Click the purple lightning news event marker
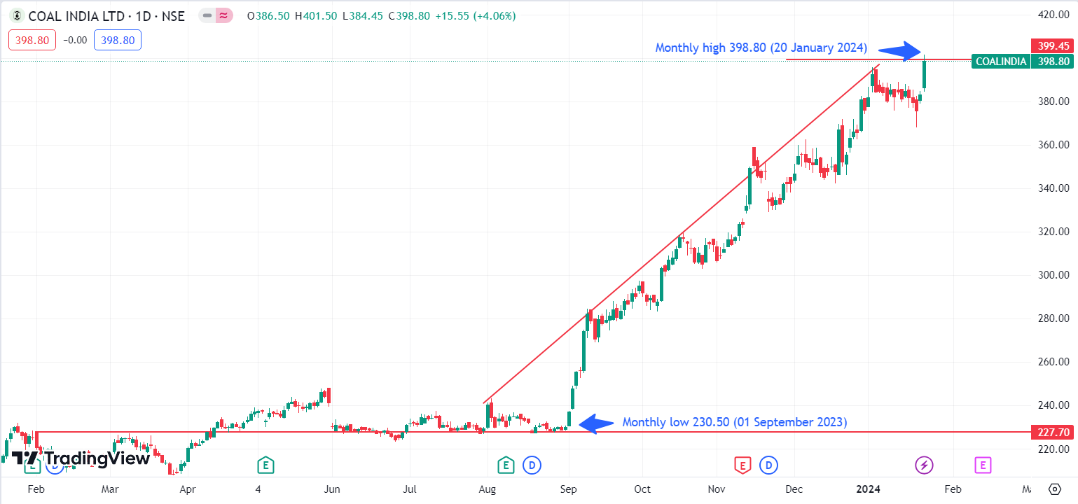Viewport: 1078px width, 504px height. 925,464
